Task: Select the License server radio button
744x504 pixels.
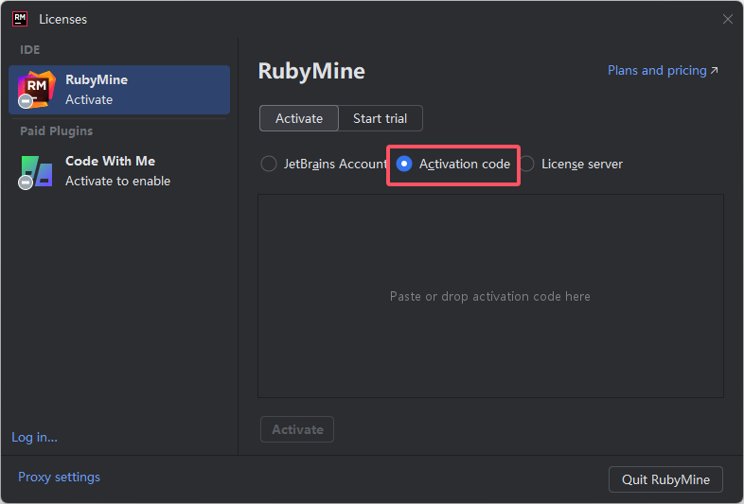Action: click(x=526, y=164)
